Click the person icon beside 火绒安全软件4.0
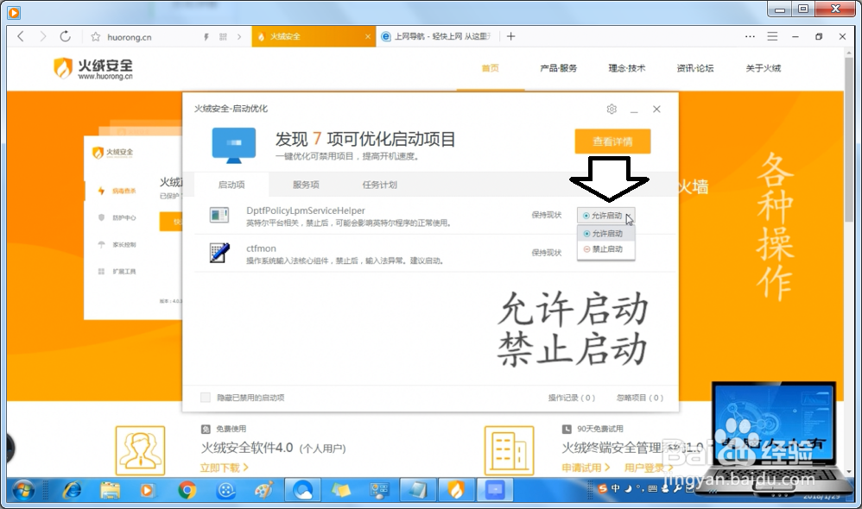This screenshot has height=509, width=862. click(140, 451)
